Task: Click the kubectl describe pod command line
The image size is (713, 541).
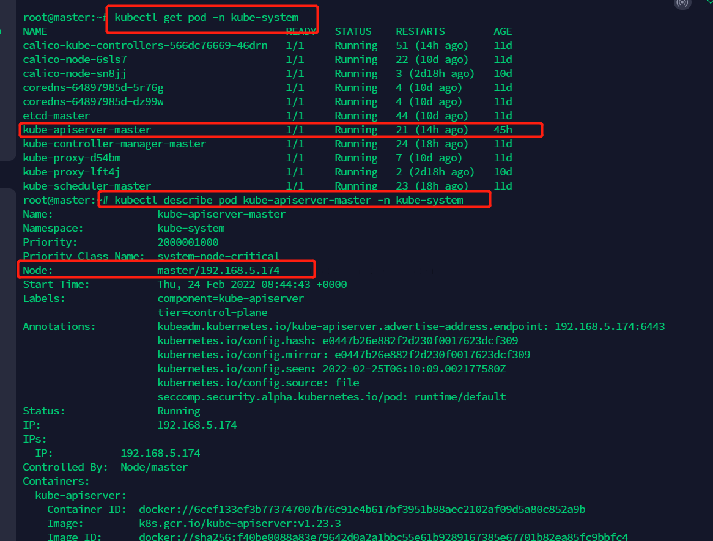Action: (289, 200)
